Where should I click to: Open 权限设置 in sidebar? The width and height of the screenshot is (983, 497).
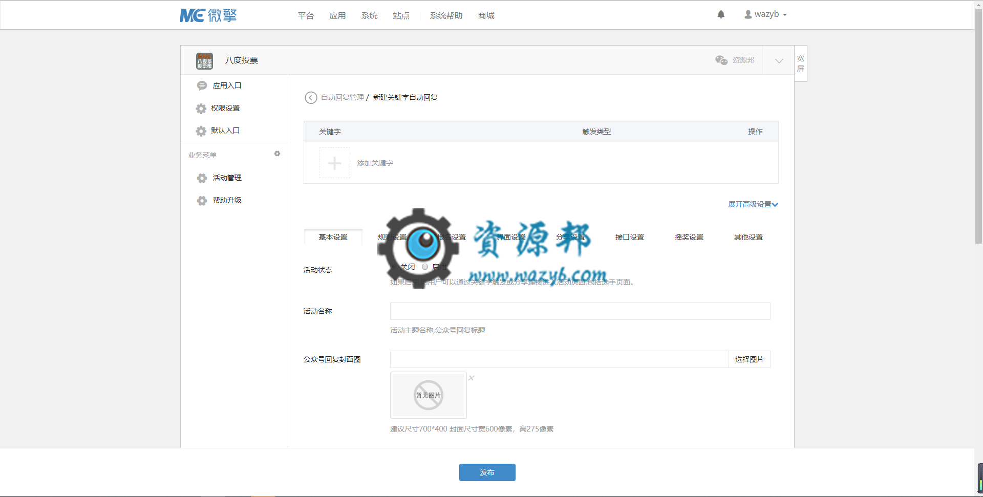pos(226,108)
